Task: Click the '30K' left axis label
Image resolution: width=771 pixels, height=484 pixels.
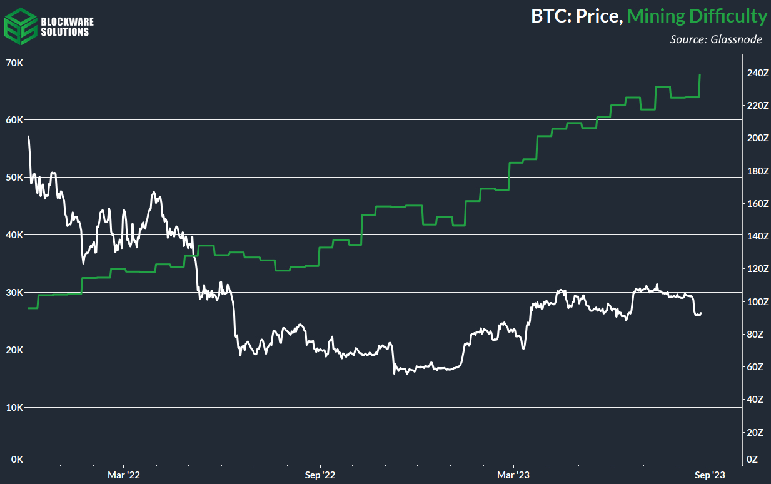Action: pos(15,292)
